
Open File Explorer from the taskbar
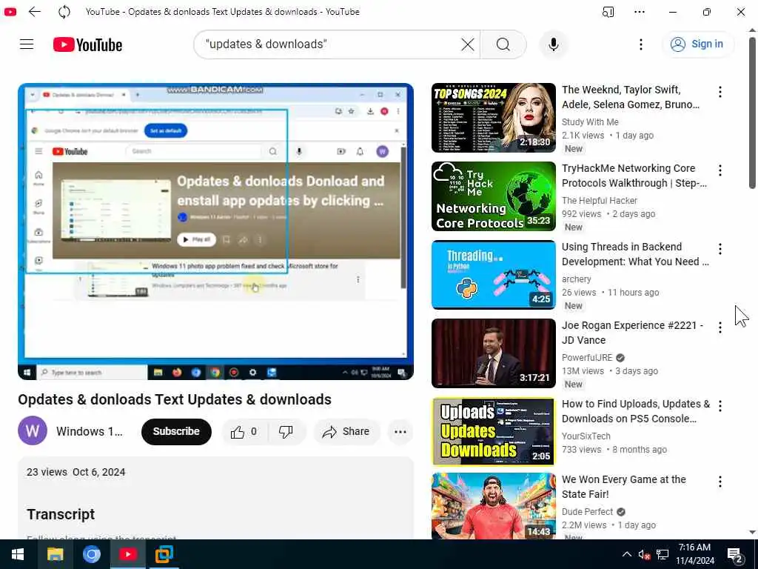click(x=55, y=554)
